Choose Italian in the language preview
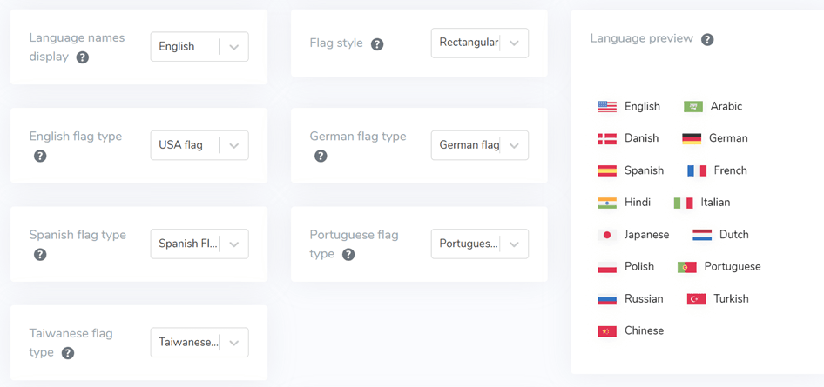Image resolution: width=824 pixels, height=387 pixels. click(715, 203)
